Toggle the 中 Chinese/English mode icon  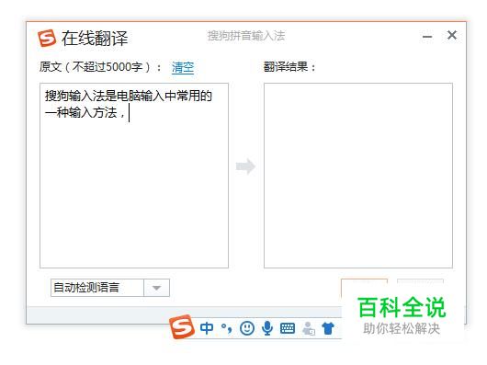(x=207, y=328)
